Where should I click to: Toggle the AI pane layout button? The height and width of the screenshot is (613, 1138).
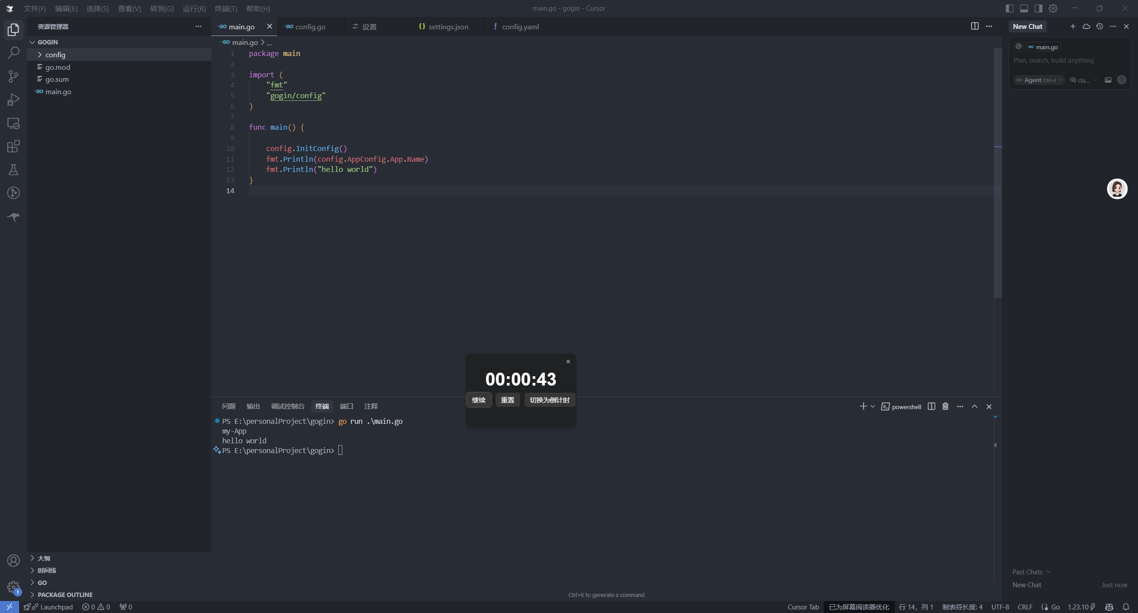1038,8
